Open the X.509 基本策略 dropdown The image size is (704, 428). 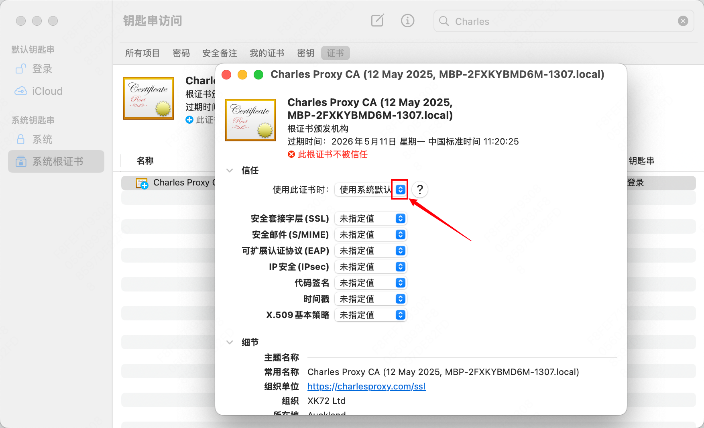[370, 315]
